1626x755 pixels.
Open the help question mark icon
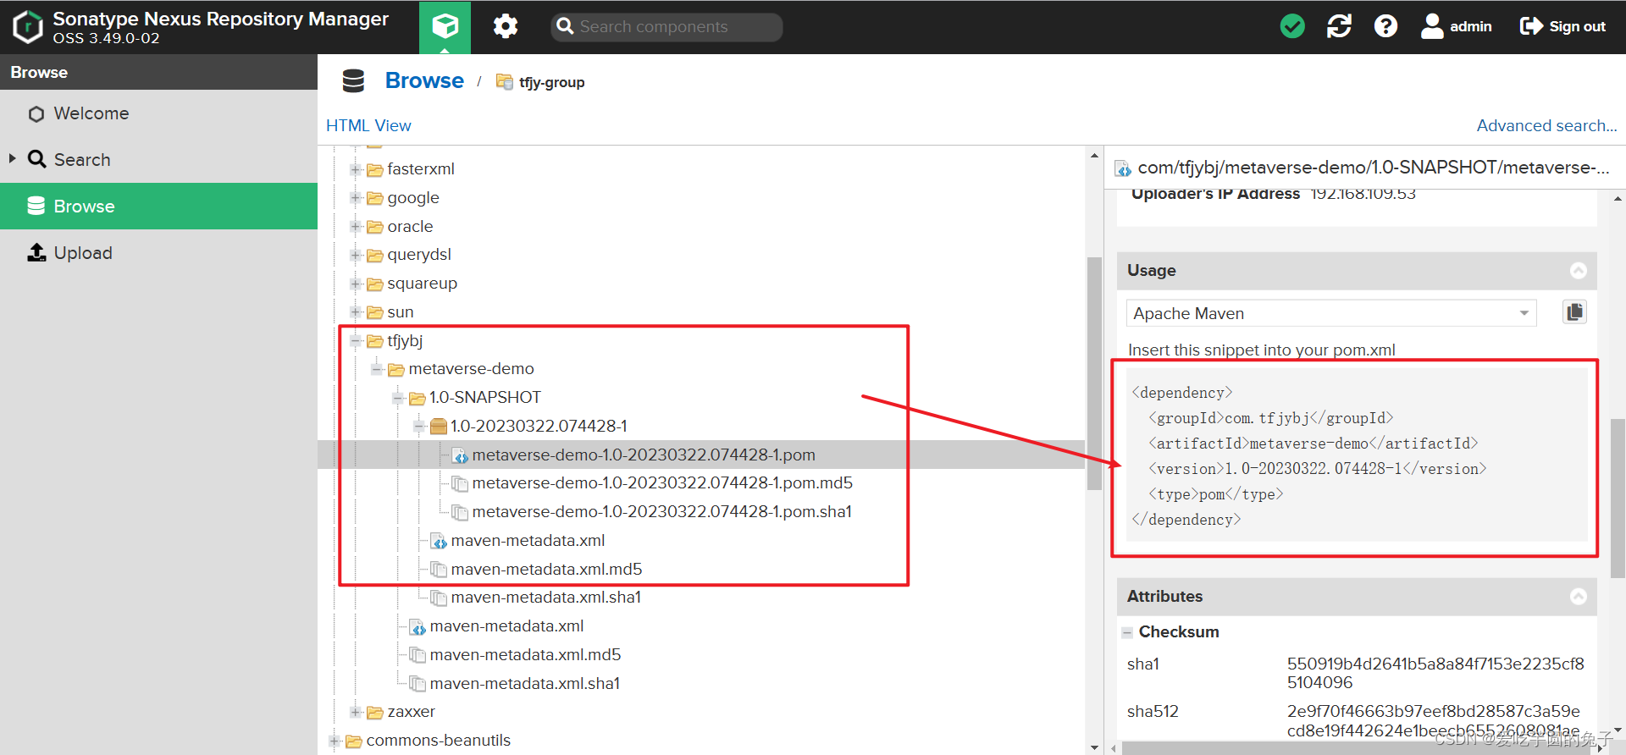click(1385, 26)
